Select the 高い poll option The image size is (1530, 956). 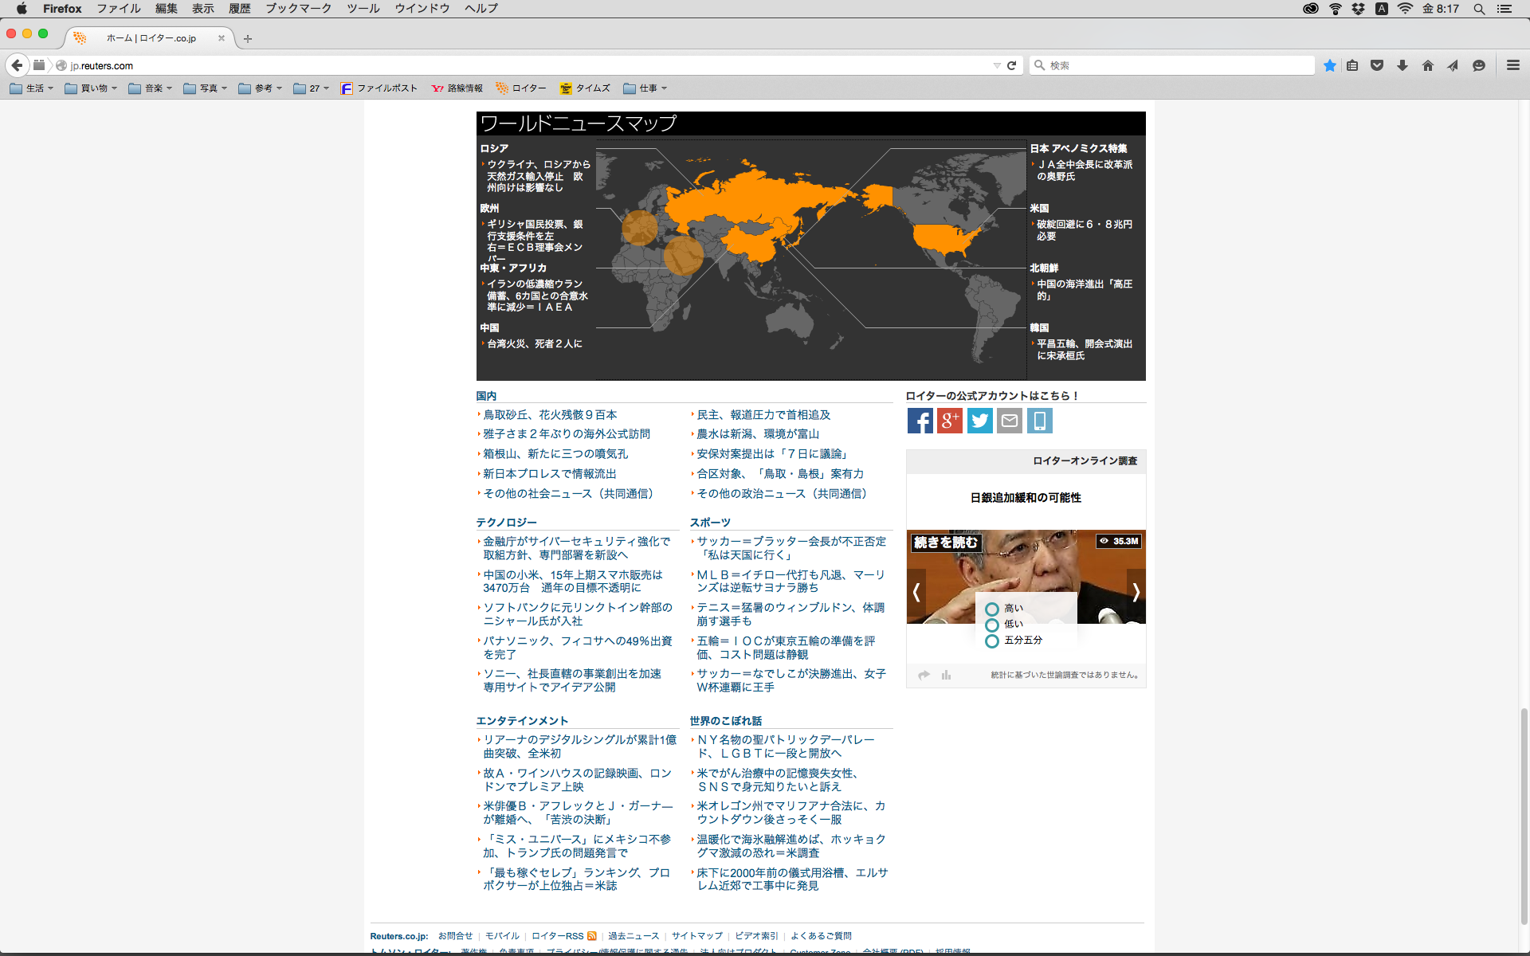point(992,609)
